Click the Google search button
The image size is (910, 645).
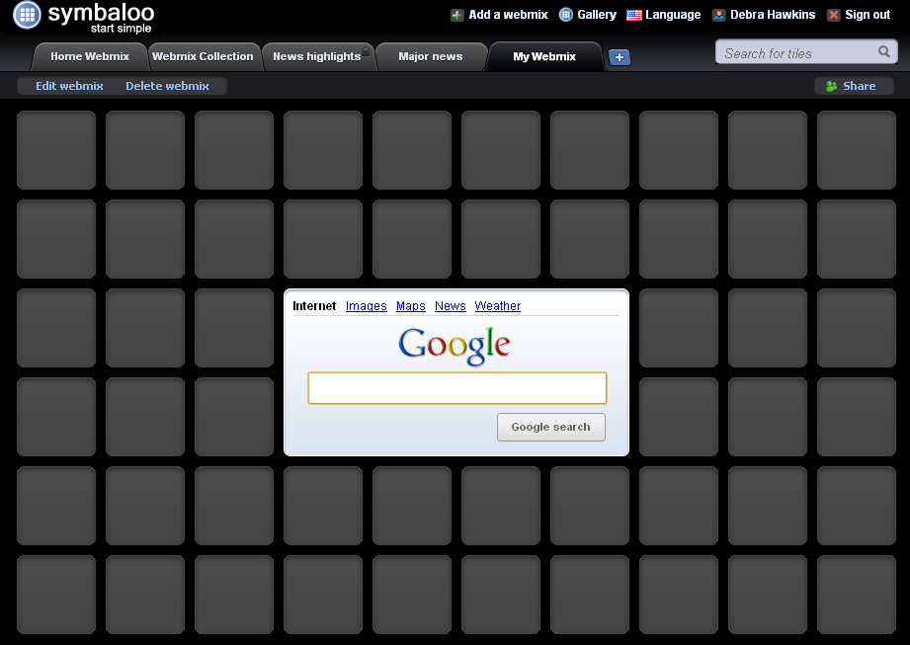pyautogui.click(x=550, y=427)
